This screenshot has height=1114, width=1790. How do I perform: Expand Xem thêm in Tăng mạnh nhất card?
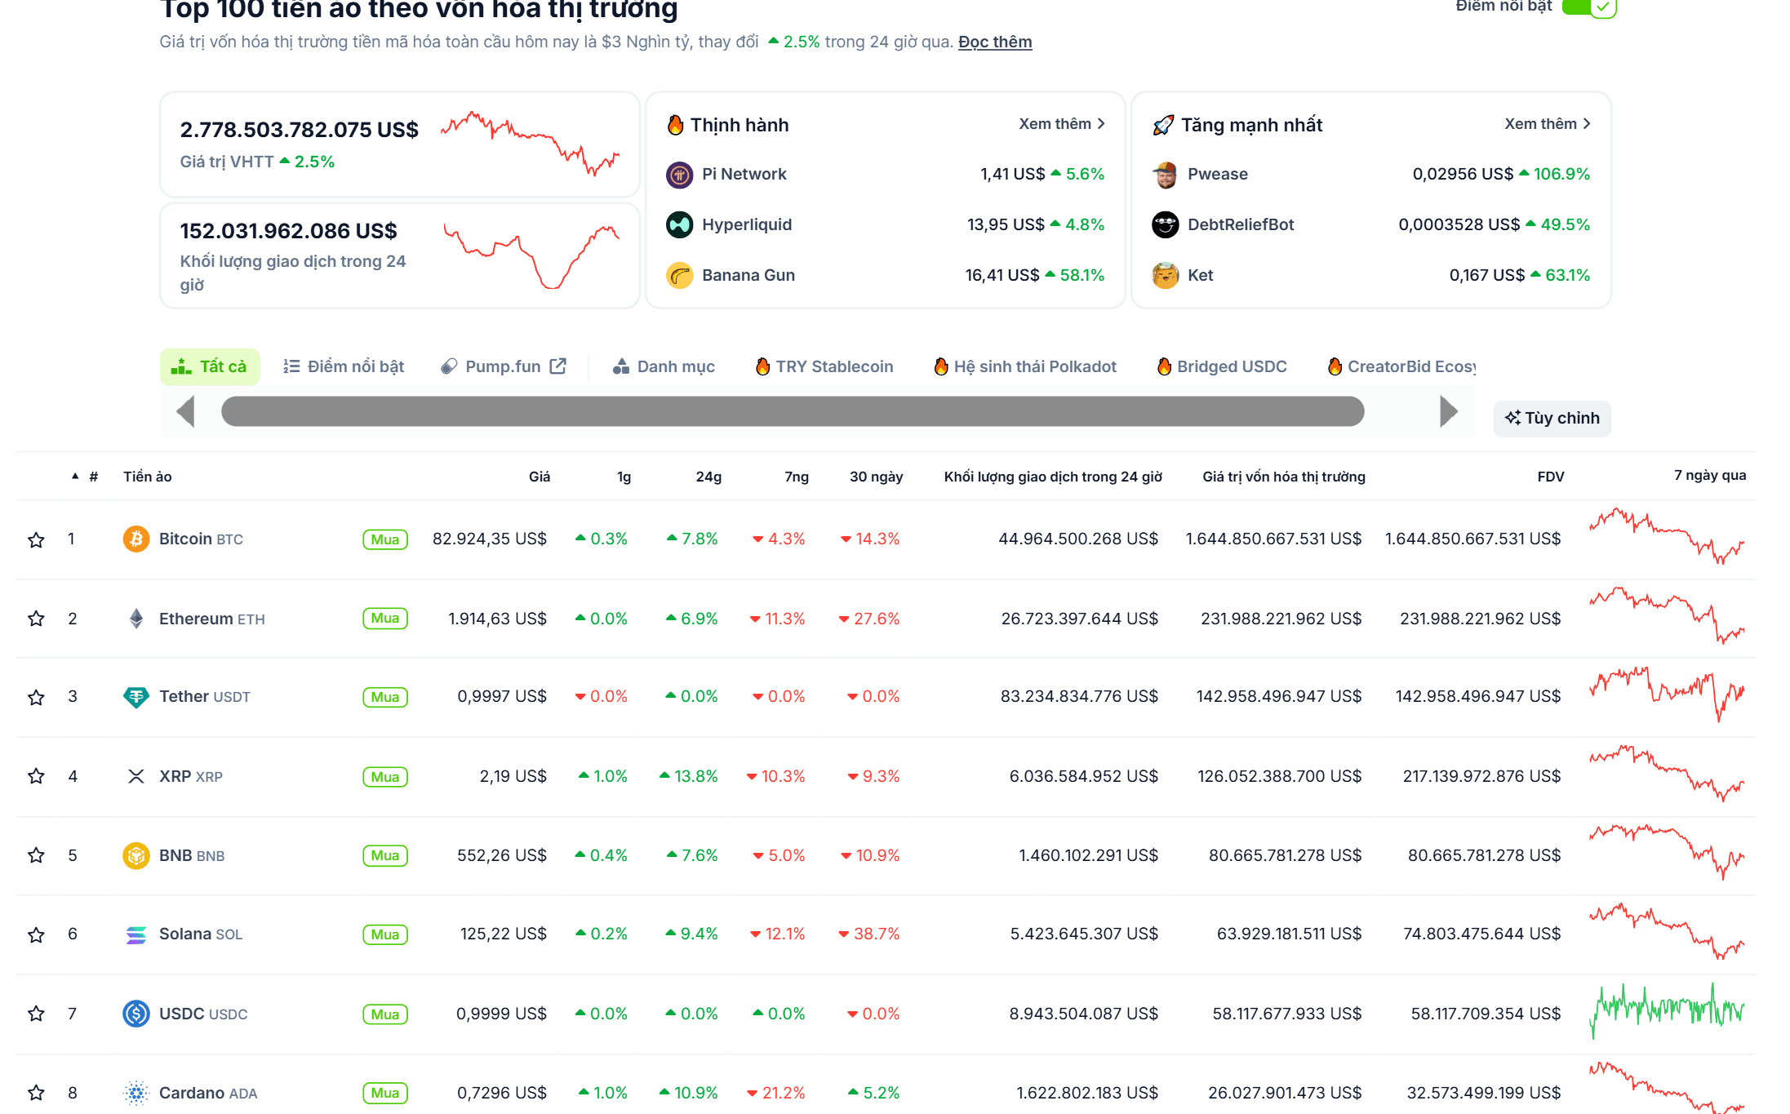1548,124
